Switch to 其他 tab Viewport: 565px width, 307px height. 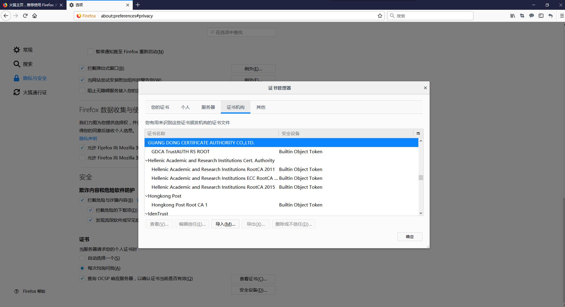click(261, 107)
